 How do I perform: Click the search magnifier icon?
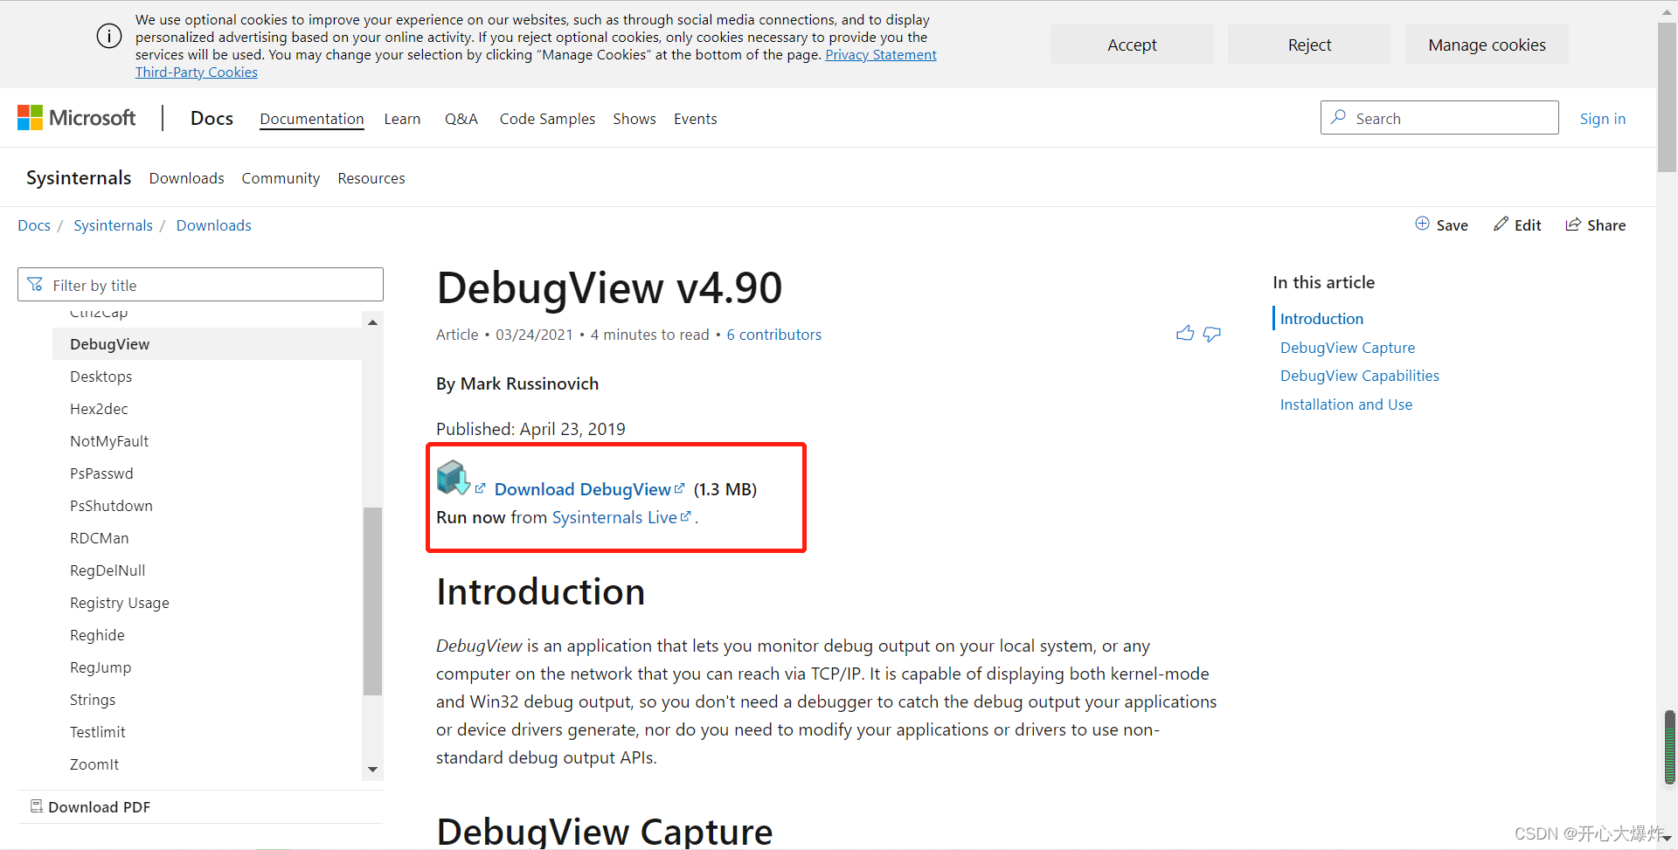tap(1340, 117)
